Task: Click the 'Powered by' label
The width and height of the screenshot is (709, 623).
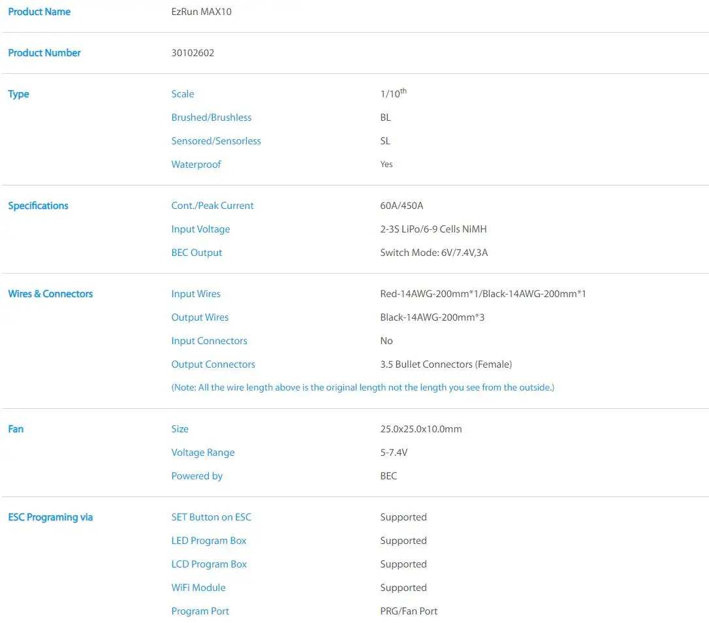Action: point(197,477)
